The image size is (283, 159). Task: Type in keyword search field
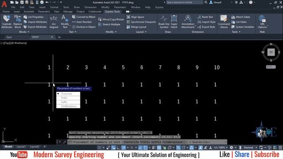point(184,2)
